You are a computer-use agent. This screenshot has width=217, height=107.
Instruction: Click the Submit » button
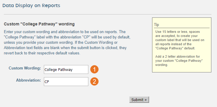[x=139, y=100]
